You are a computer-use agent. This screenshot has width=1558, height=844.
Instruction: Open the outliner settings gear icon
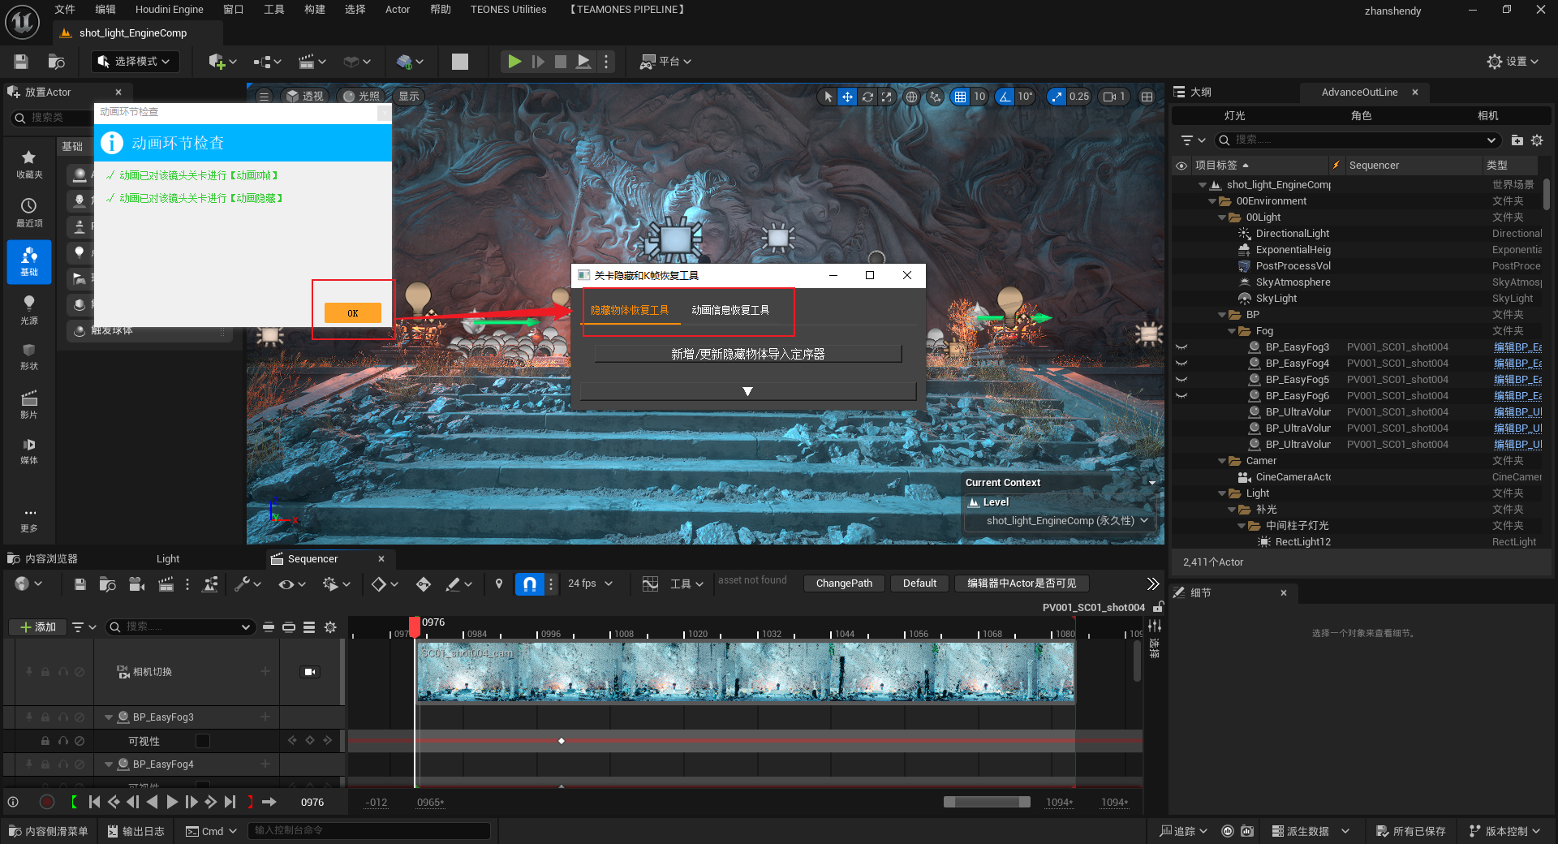pyautogui.click(x=1537, y=140)
